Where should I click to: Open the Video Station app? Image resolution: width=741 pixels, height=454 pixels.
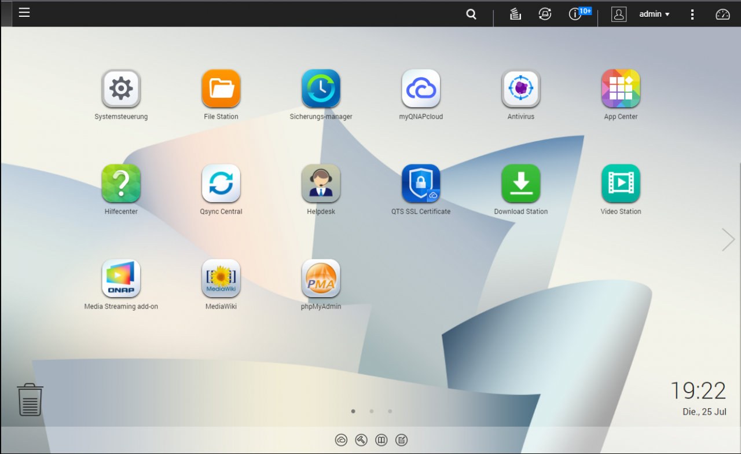pyautogui.click(x=621, y=184)
